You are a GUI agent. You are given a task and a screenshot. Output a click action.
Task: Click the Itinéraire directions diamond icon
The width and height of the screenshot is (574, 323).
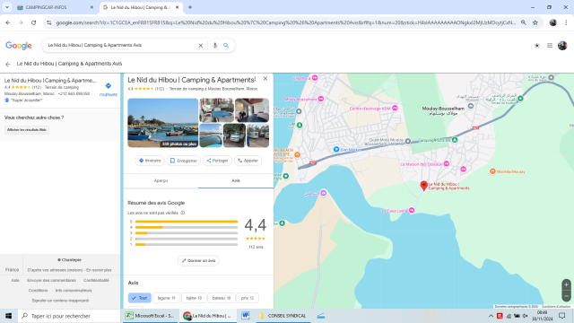click(x=108, y=86)
